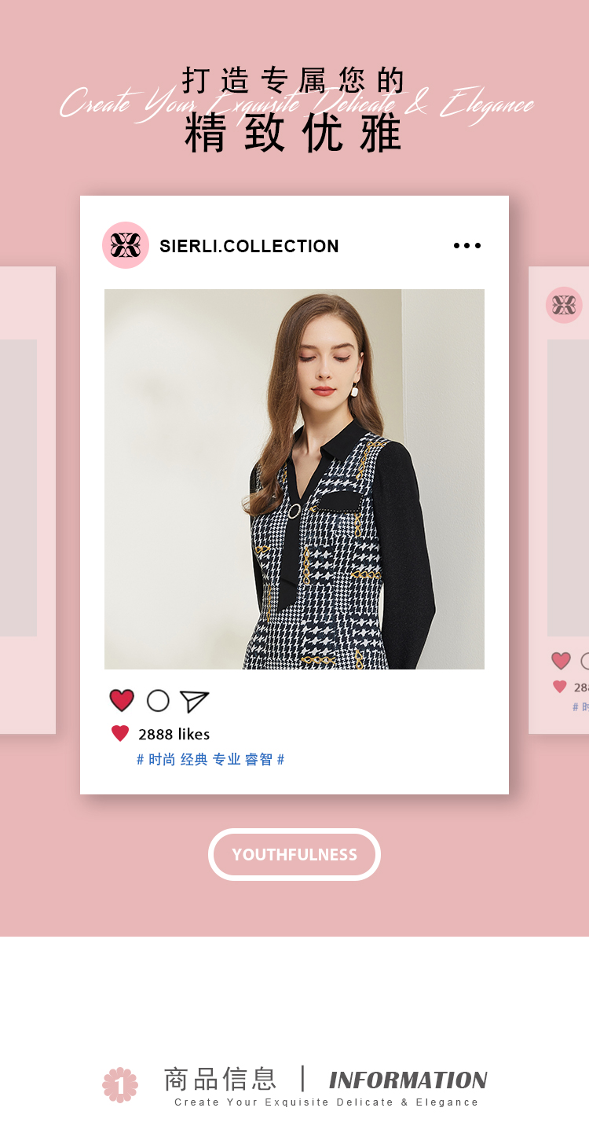Select the right side preview card
Viewport: 589px width, 1148px height.
[559, 501]
